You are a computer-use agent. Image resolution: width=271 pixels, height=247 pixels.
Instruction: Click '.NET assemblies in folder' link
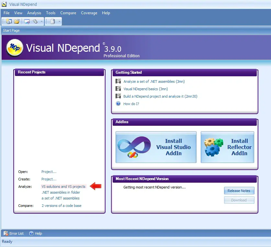(61, 192)
